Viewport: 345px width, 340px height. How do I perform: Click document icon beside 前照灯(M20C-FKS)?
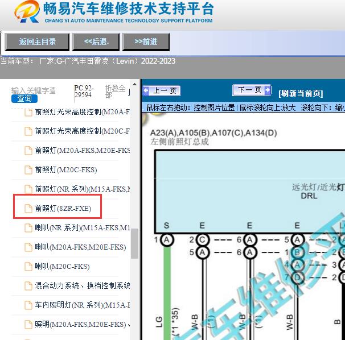click(x=28, y=169)
